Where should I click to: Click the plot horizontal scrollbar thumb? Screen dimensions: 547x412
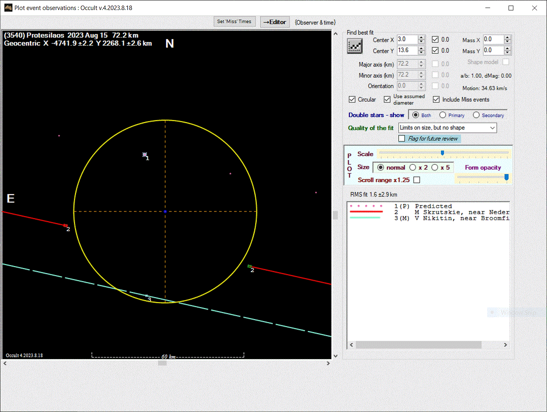click(x=162, y=363)
